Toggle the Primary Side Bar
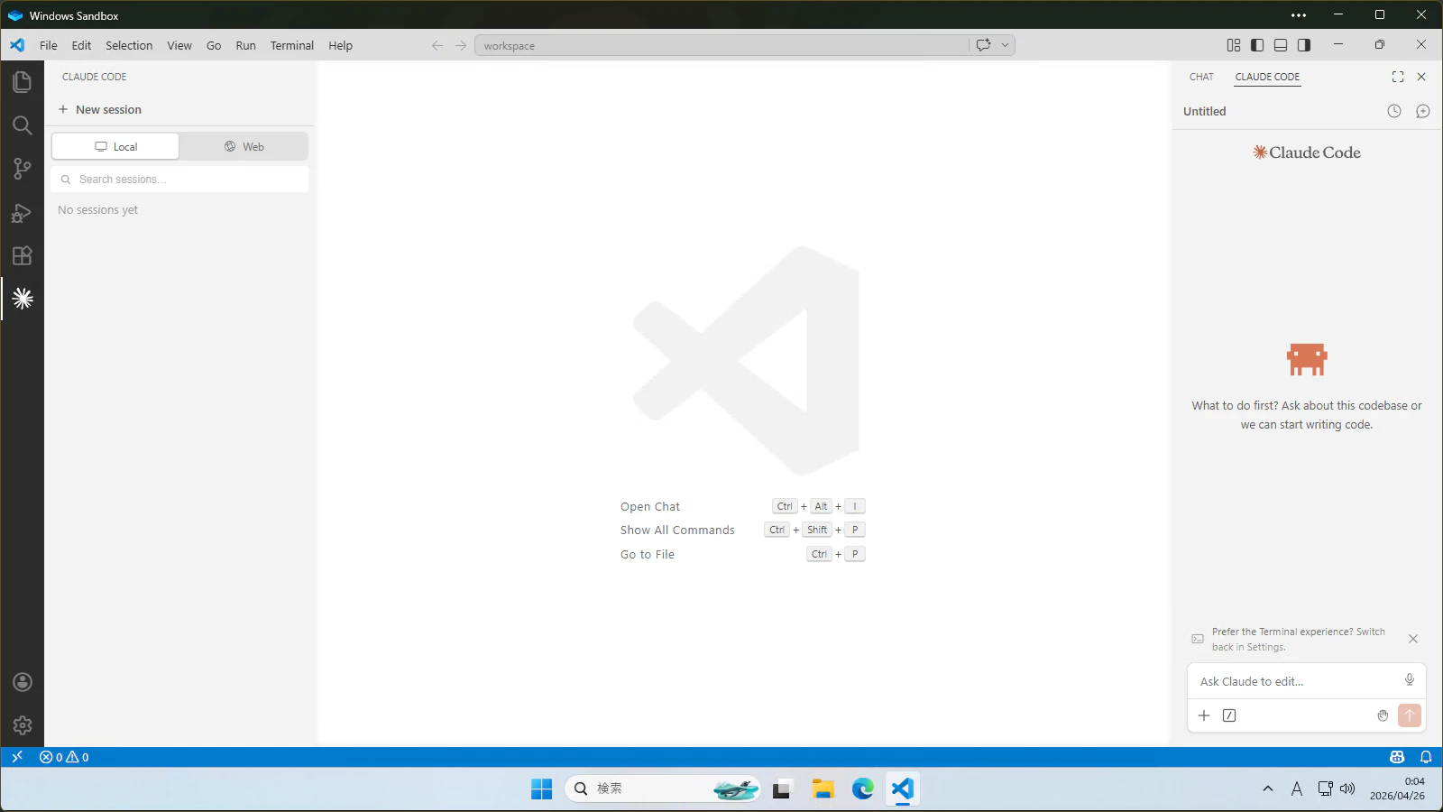Screen dimensions: 1443x812 point(1257,45)
